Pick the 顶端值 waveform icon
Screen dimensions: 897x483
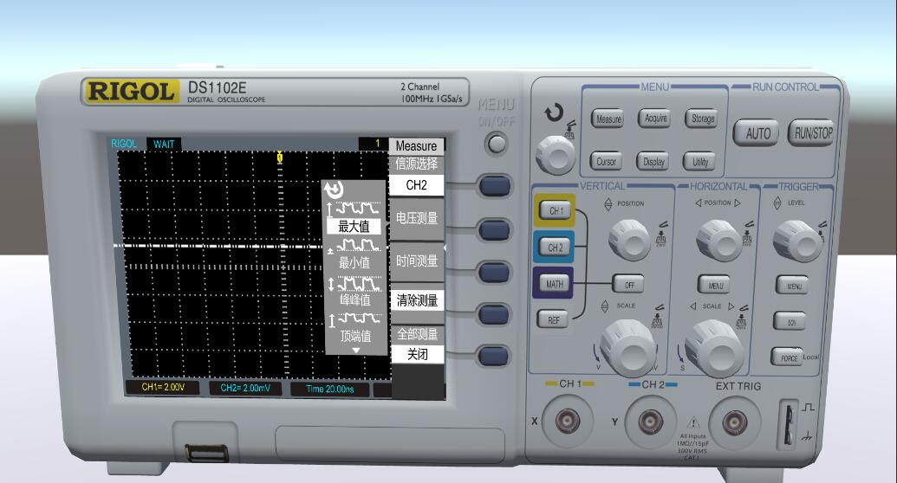tap(354, 320)
